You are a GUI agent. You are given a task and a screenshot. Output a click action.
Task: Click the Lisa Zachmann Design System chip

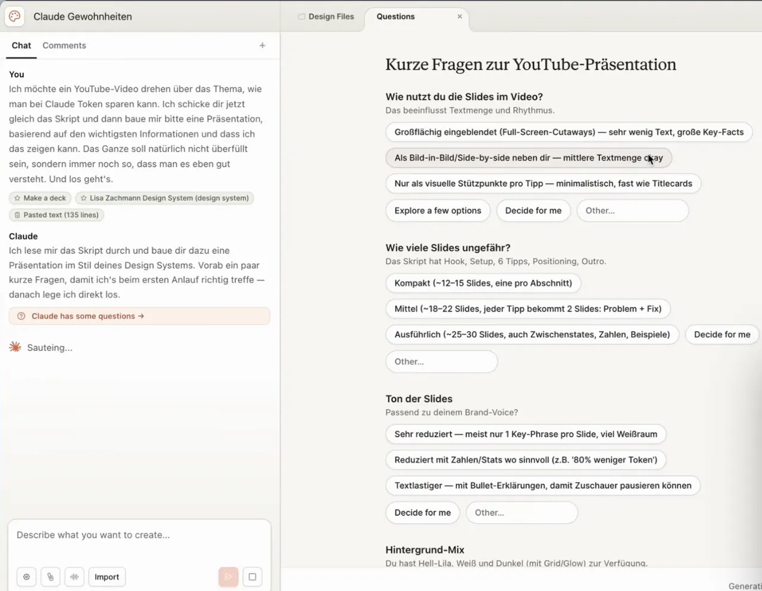[164, 198]
